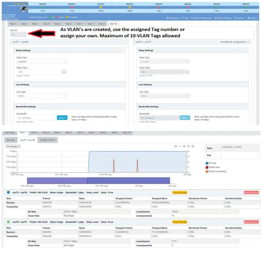This screenshot has height=255, width=261.
Task: Click the ENS2F0 interface status indicator
Action: pos(246,8)
